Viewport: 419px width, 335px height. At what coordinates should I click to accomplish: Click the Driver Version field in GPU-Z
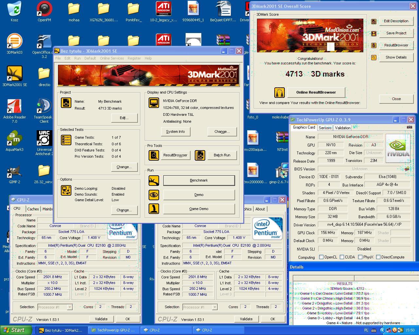point(364,225)
